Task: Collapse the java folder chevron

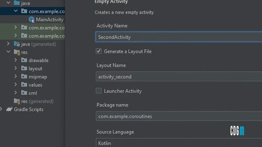Action: (8, 3)
